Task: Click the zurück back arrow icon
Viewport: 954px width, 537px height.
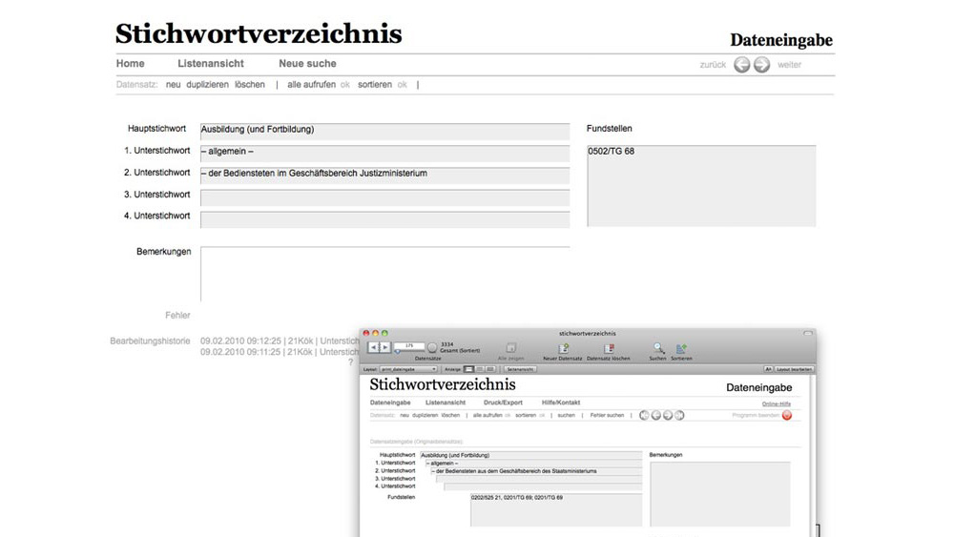Action: [741, 65]
